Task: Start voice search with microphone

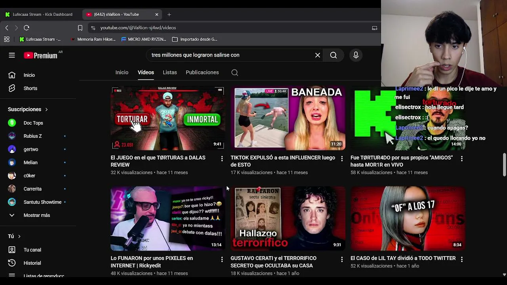Action: [356, 55]
